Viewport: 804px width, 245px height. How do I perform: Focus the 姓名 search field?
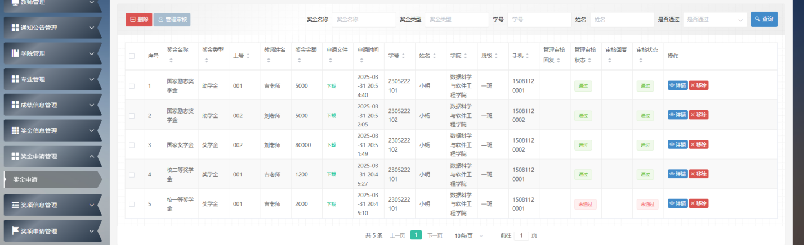622,20
